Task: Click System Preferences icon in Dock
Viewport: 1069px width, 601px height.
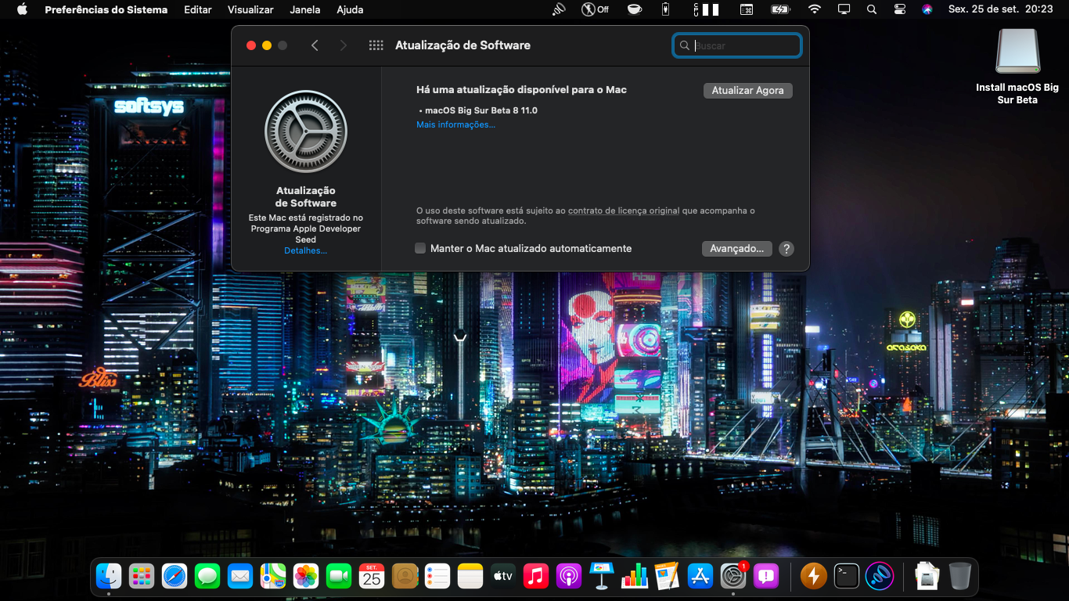Action: [733, 577]
